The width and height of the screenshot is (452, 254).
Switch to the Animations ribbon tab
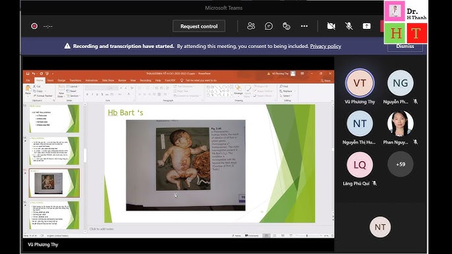92,80
